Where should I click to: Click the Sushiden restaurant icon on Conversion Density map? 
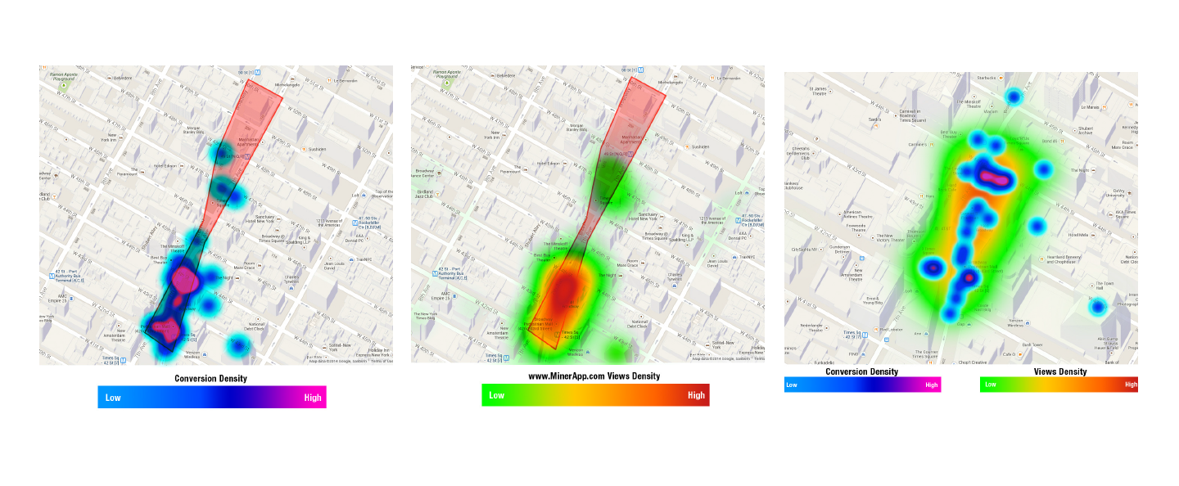pos(303,149)
